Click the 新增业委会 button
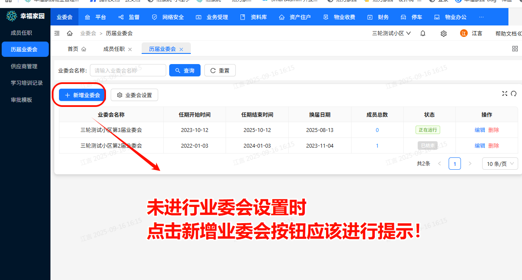 pos(83,95)
